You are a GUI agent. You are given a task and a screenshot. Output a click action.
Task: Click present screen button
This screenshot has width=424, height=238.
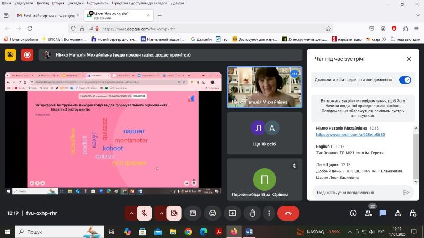click(x=233, y=213)
